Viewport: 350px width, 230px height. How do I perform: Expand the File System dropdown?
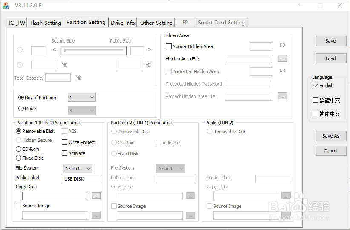pos(77,169)
